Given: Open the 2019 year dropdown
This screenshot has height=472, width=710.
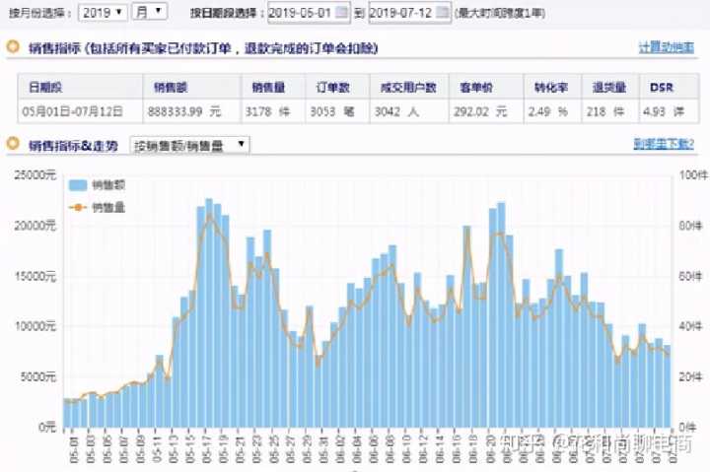Looking at the screenshot, I should point(103,13).
